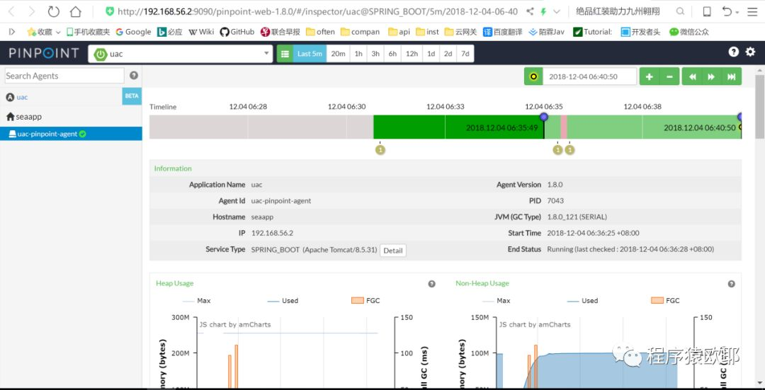The height and width of the screenshot is (390, 765).
Task: Click the Heap Usage chart help icon
Action: 432,284
